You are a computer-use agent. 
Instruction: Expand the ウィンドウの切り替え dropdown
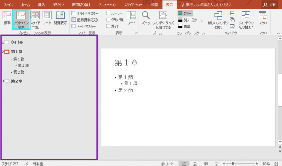(x=246, y=20)
